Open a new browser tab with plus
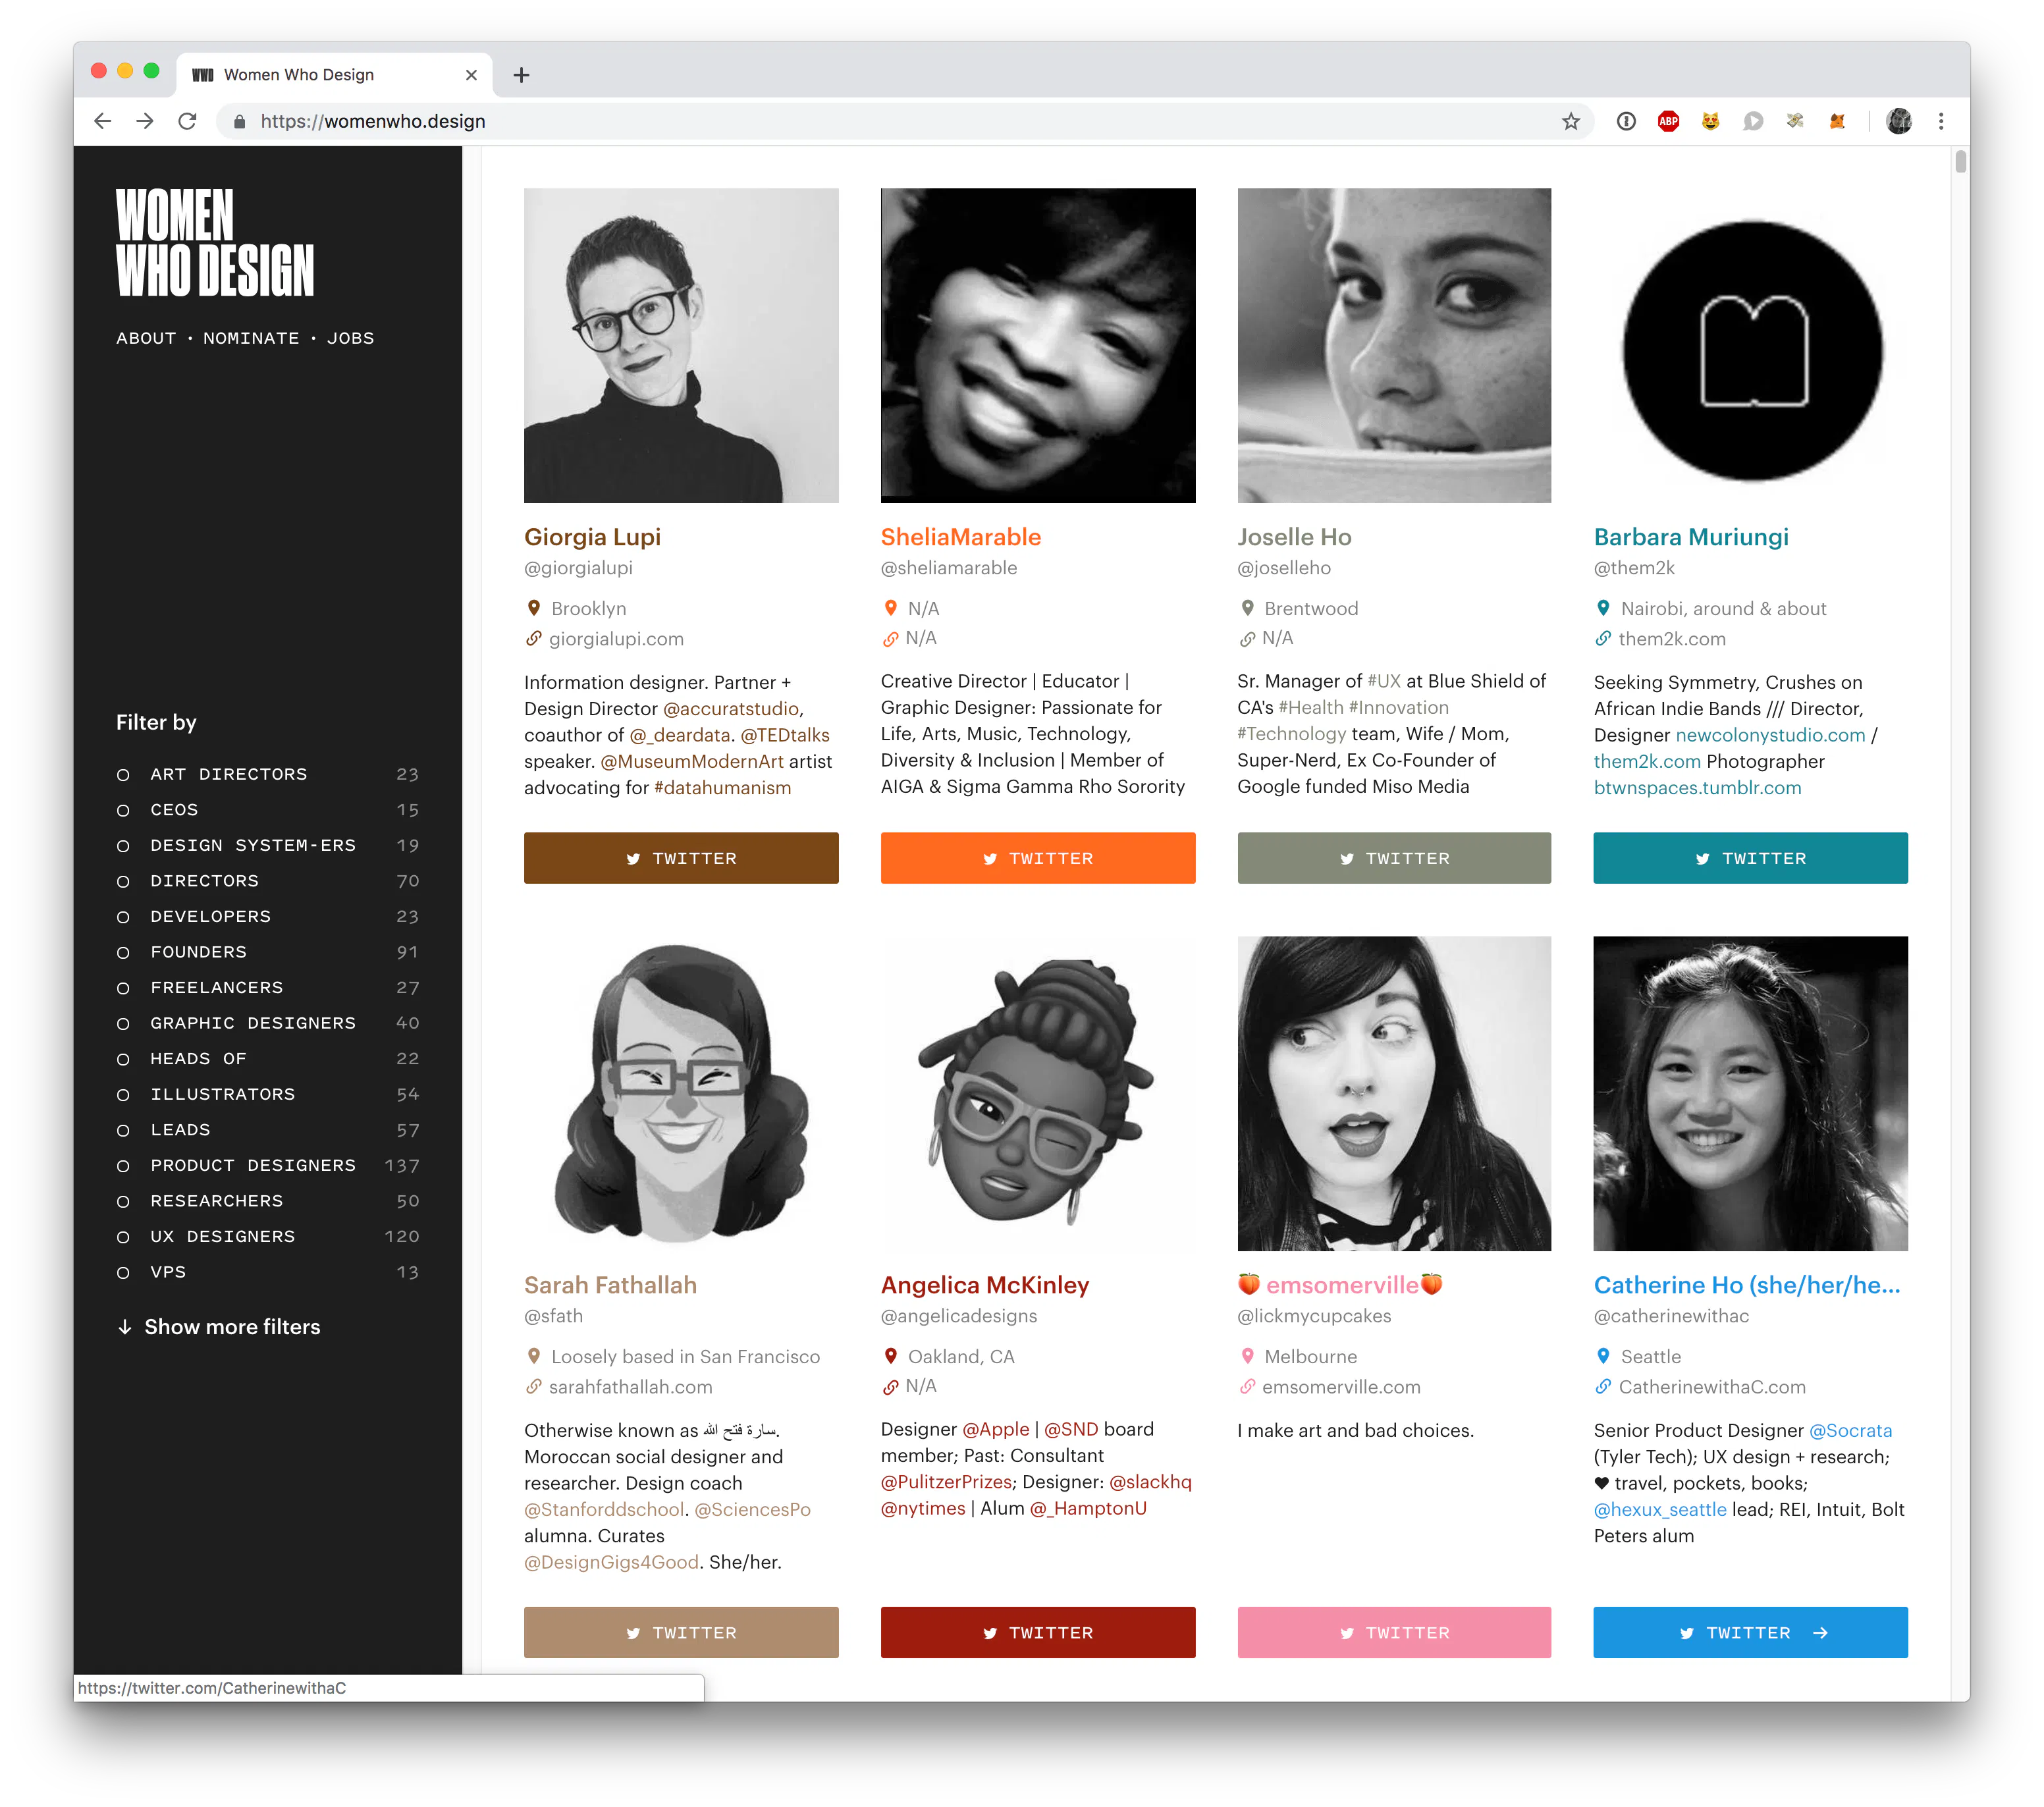Viewport: 2044px width, 1807px height. coord(521,75)
